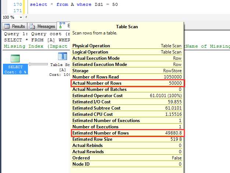Click the Estimated Number of Executions row
The image size is (230, 173).
click(x=127, y=121)
